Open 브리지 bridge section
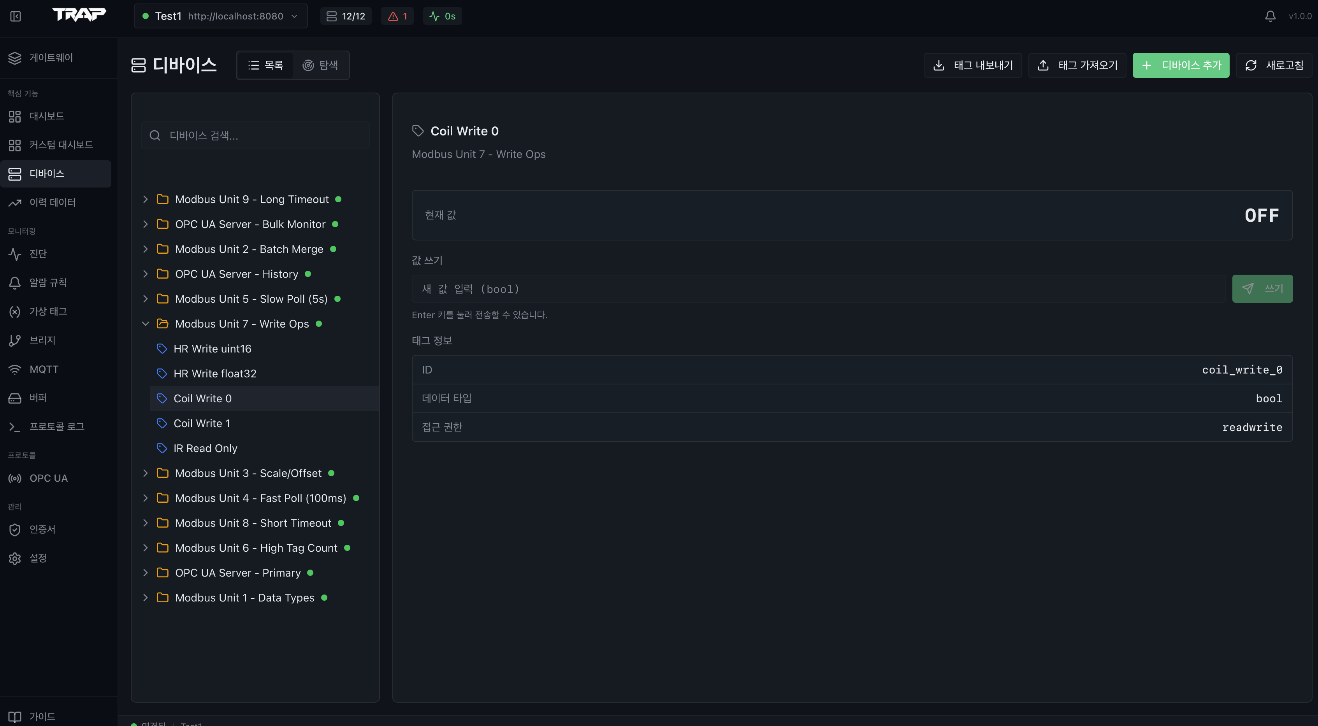 pyautogui.click(x=42, y=340)
